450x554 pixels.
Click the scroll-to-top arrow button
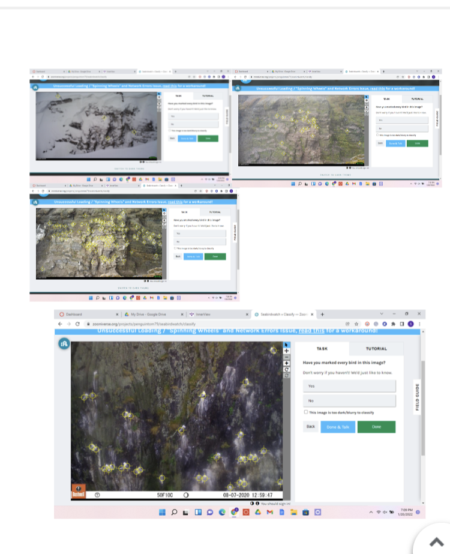[437, 542]
